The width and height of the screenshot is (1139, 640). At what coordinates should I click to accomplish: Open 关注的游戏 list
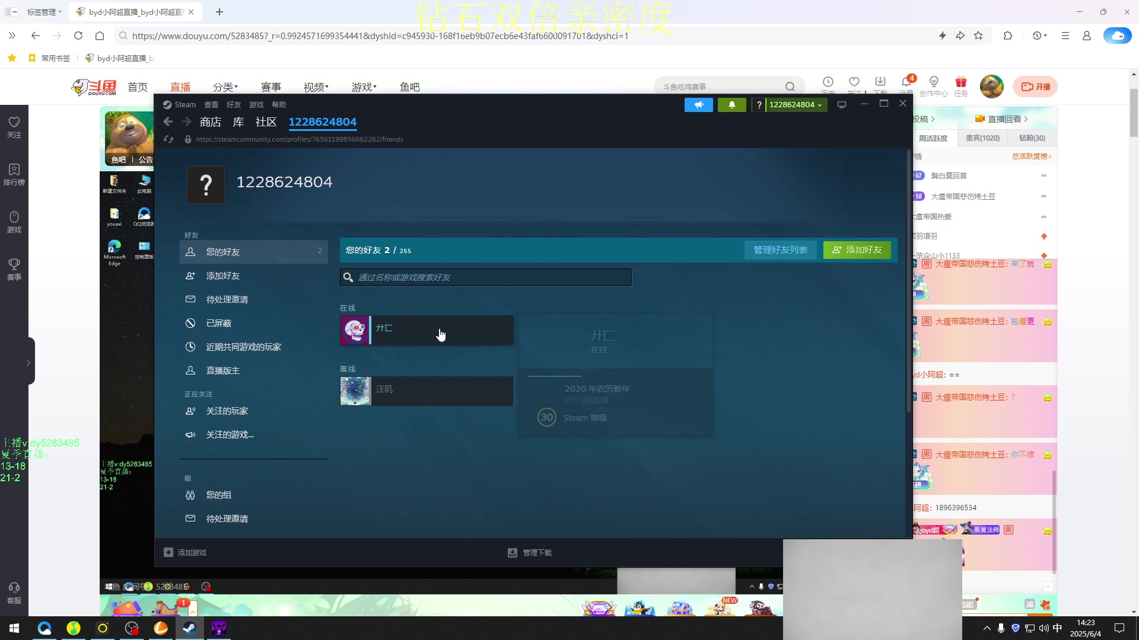coord(254,434)
